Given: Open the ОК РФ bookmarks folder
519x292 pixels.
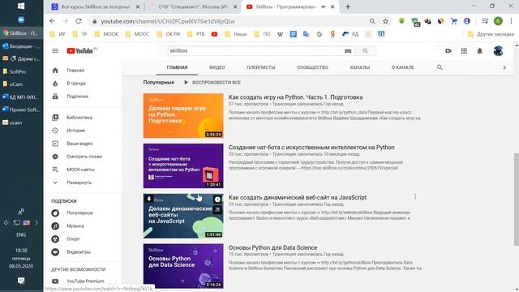Looking at the screenshot, I should tap(169, 34).
